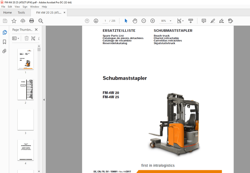Close the Page Thumbnails panel
The height and width of the screenshot is (173, 250).
pyautogui.click(x=36, y=30)
